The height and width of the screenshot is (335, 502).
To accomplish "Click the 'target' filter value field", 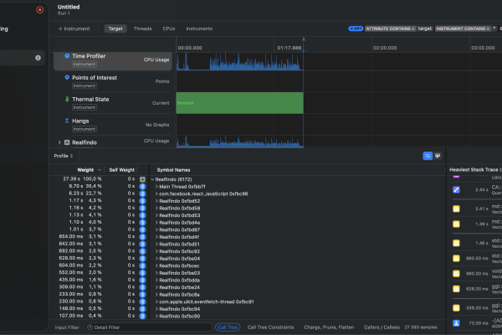I will (x=425, y=28).
